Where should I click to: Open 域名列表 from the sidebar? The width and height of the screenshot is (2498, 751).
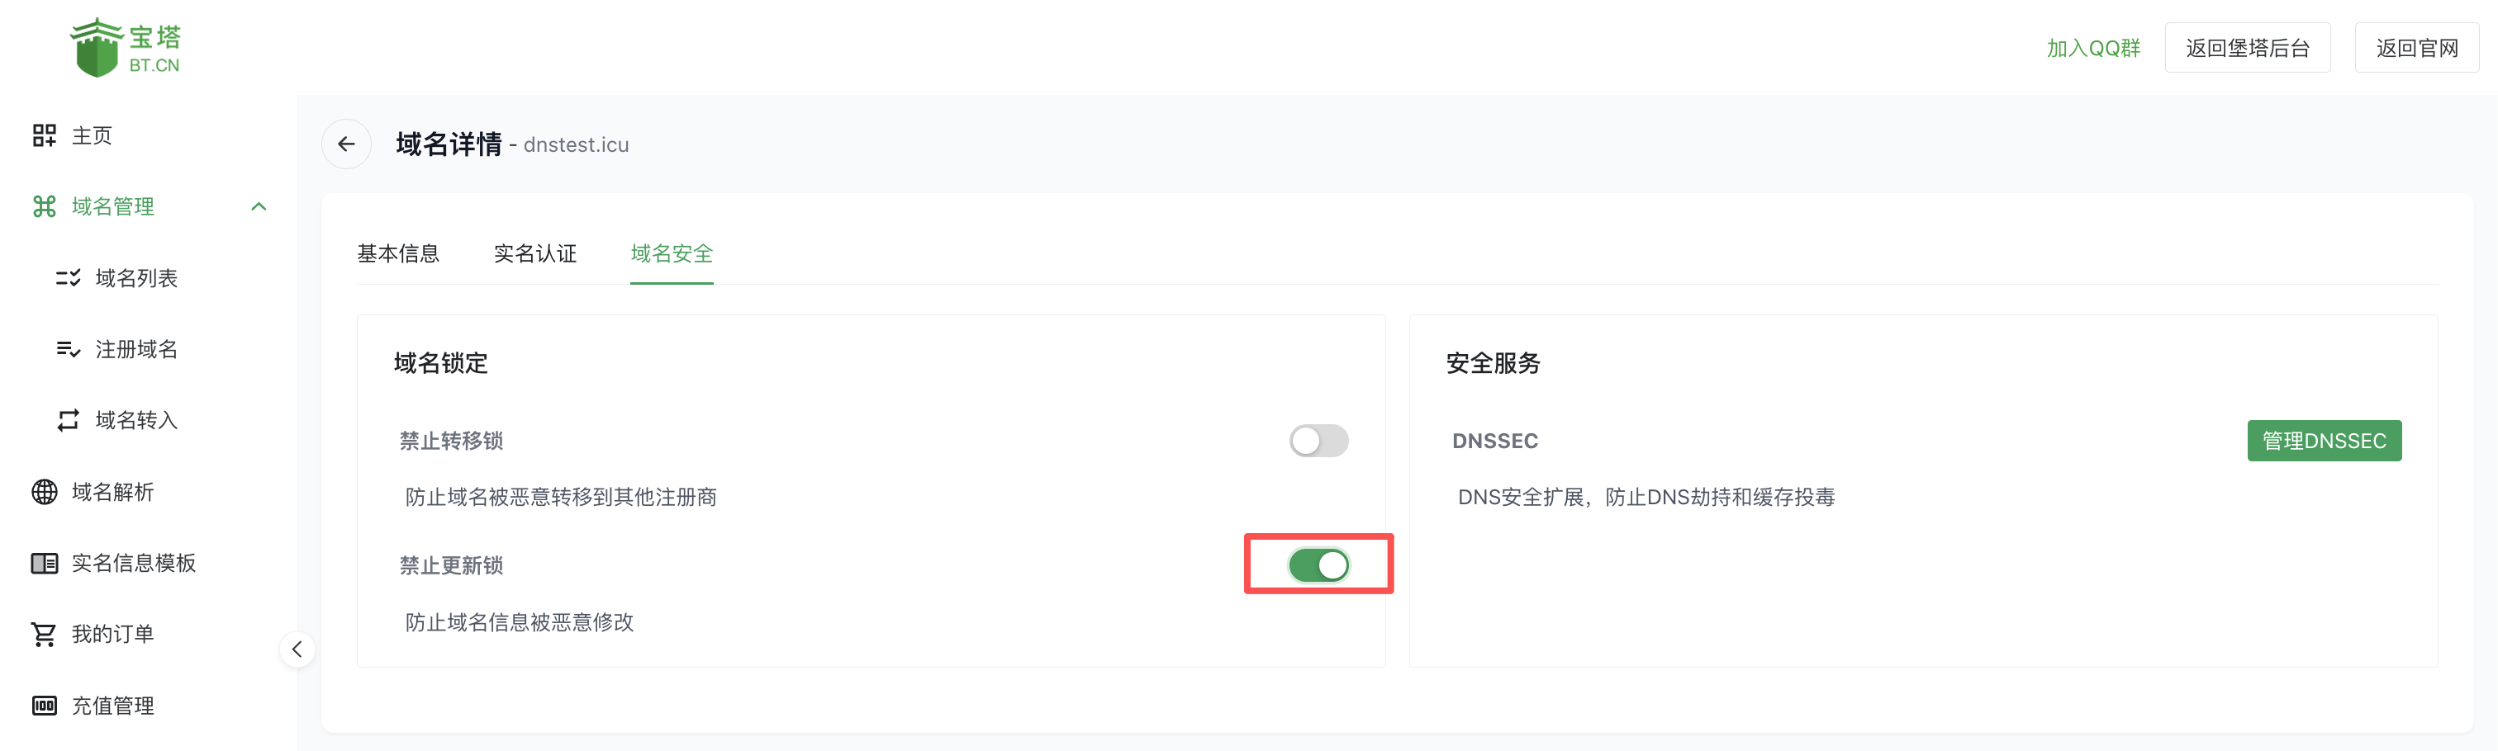pos(67,277)
